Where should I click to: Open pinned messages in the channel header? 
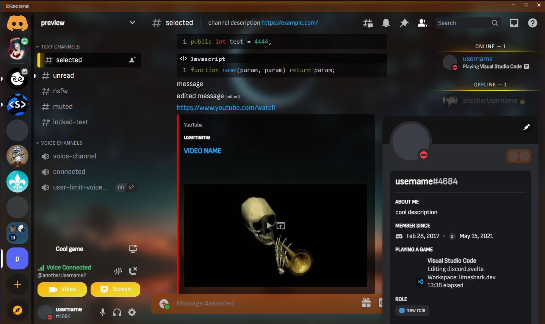point(404,23)
